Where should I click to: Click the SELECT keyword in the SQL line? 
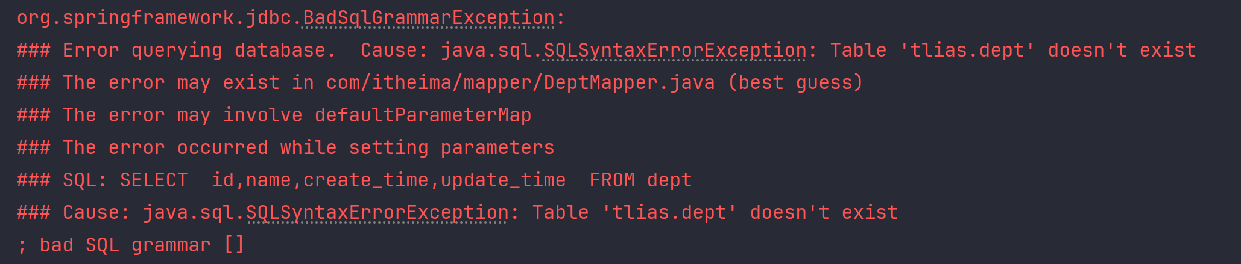pos(154,180)
